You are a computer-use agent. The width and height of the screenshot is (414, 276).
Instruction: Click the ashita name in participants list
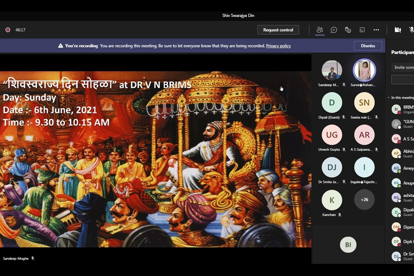408,195
